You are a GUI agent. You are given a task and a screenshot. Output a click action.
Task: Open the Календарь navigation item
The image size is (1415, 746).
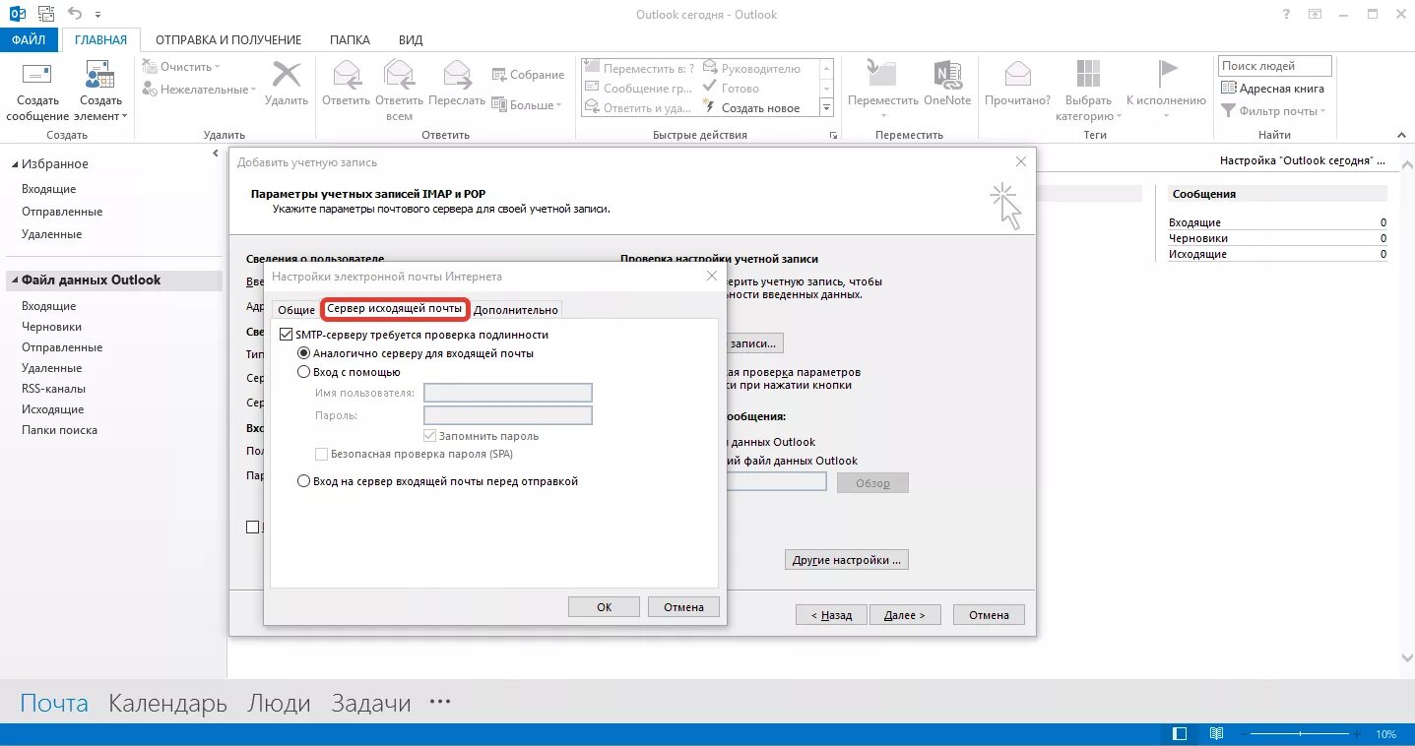[x=167, y=703]
